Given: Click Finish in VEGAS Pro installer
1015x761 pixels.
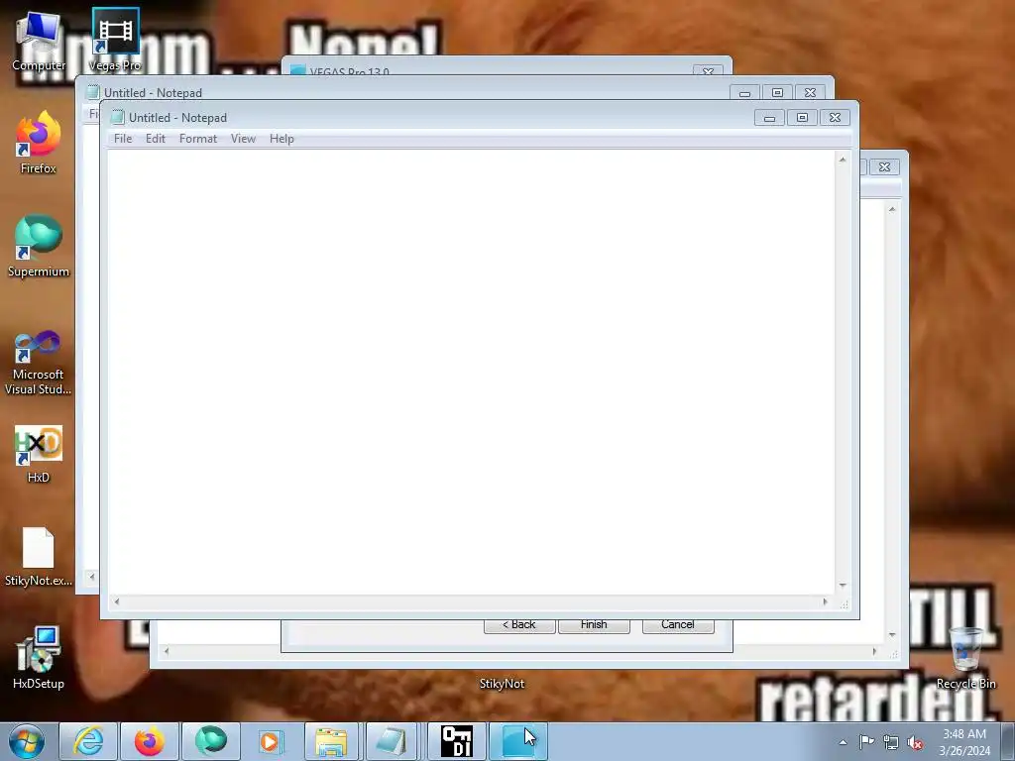Looking at the screenshot, I should (x=594, y=625).
